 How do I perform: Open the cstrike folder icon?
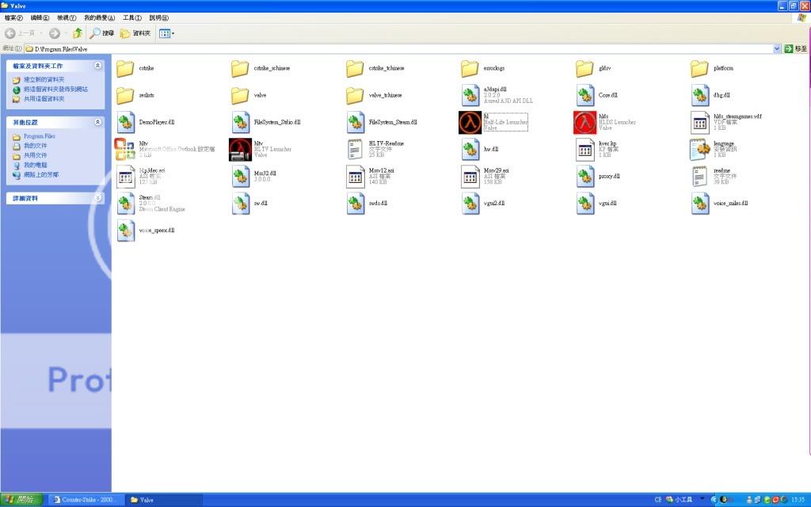[125, 69]
